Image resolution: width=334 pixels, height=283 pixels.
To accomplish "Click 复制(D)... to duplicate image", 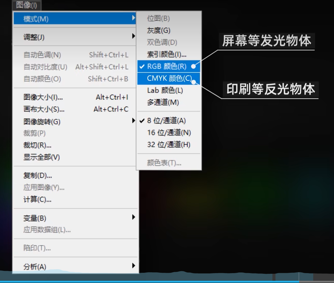I will pos(38,175).
